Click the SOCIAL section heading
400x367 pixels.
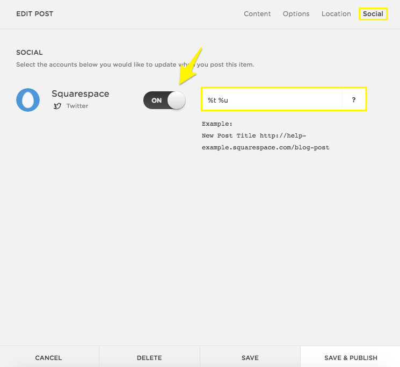pos(30,53)
